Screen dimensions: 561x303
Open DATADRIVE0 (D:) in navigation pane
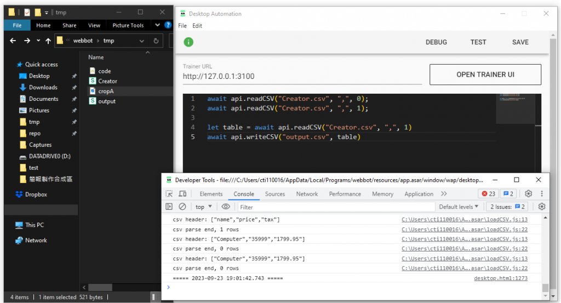pyautogui.click(x=49, y=156)
